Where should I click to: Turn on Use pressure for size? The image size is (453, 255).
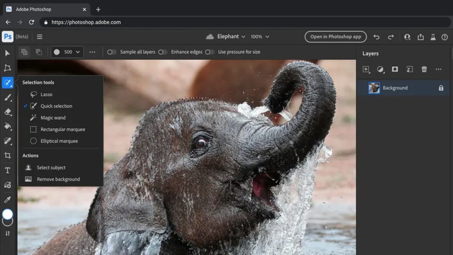tap(210, 52)
